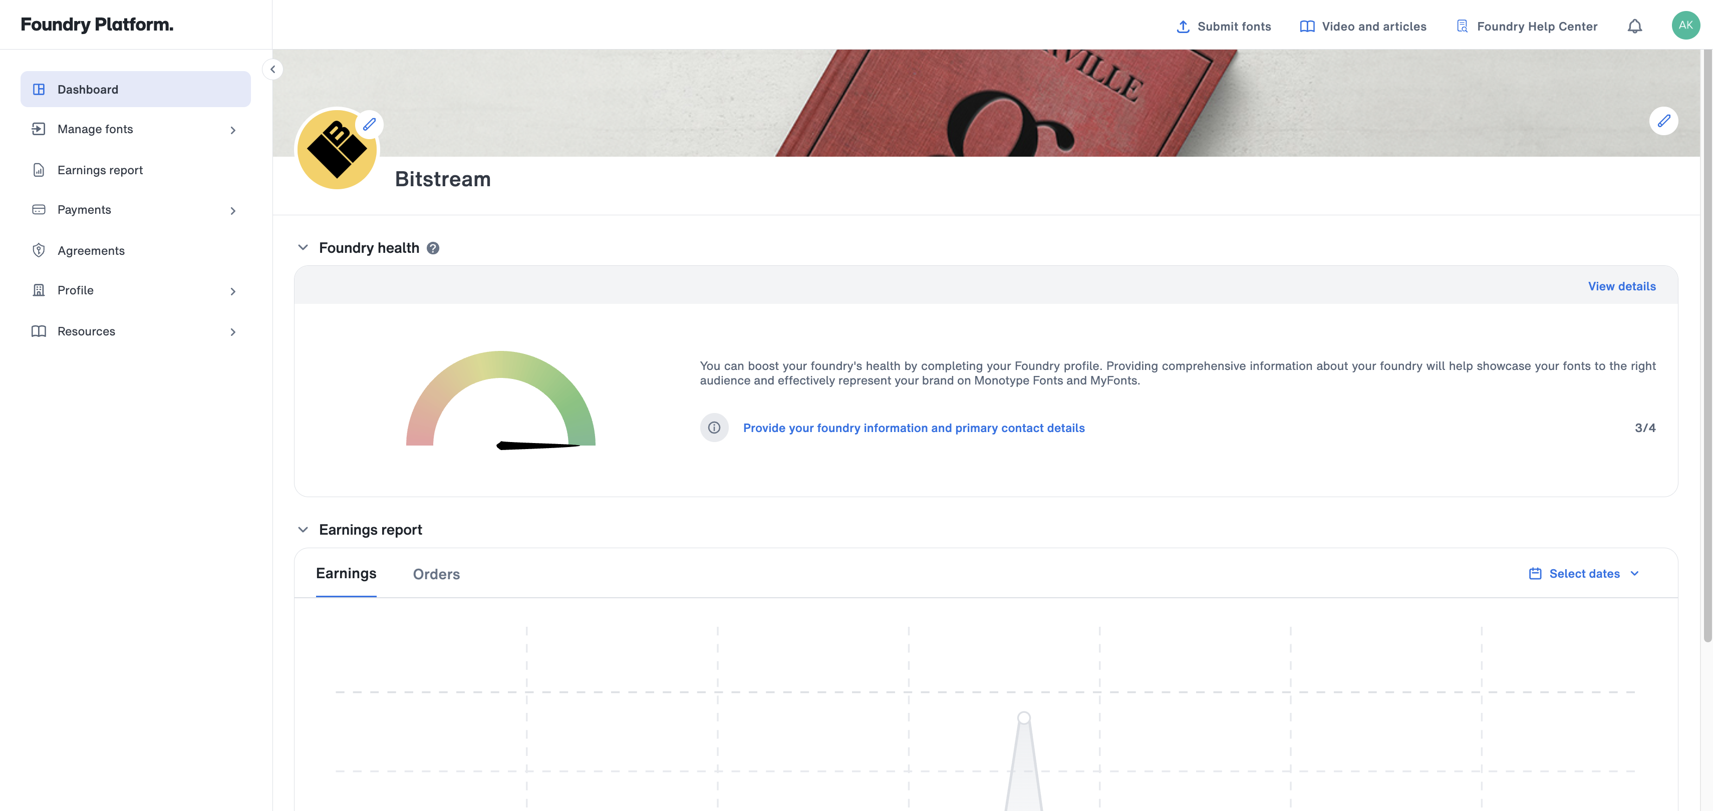Open notifications bell
The height and width of the screenshot is (811, 1713).
(1634, 26)
